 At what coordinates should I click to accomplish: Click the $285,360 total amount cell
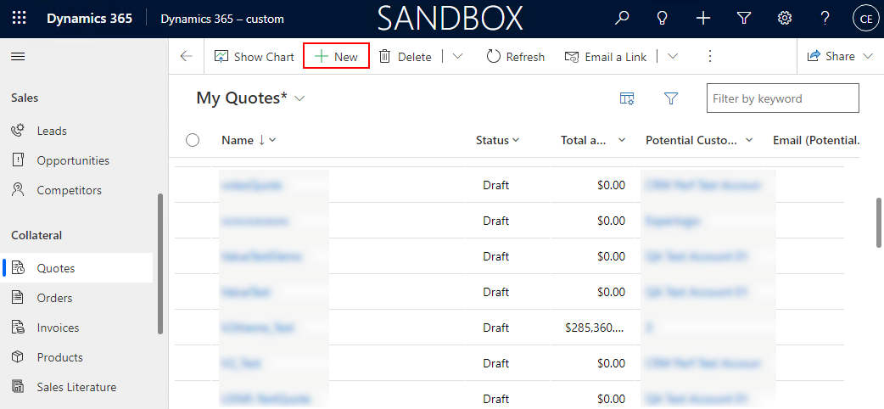596,328
